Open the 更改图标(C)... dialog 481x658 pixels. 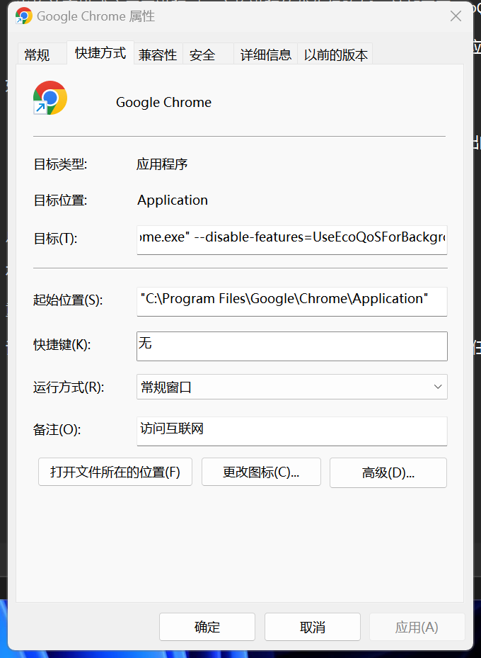261,472
